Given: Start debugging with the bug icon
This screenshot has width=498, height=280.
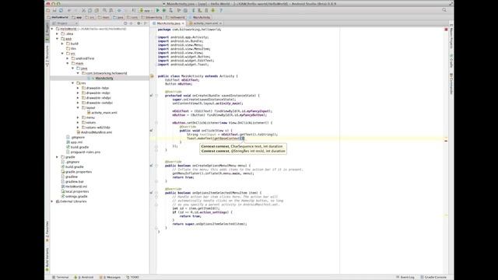Looking at the screenshot, I should pos(164,10).
